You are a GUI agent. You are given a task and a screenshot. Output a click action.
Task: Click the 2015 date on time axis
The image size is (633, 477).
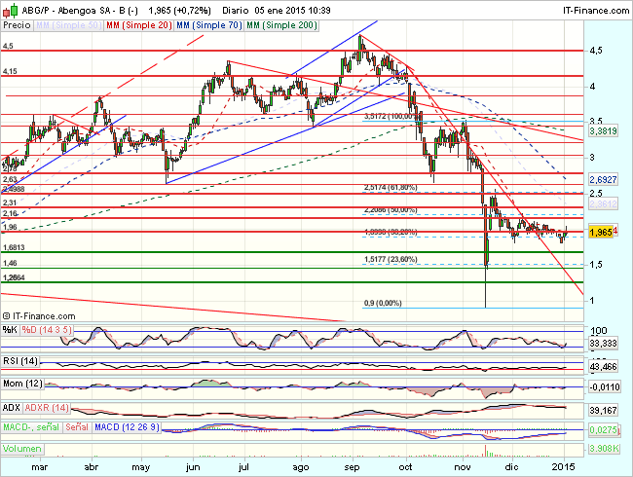pyautogui.click(x=563, y=467)
